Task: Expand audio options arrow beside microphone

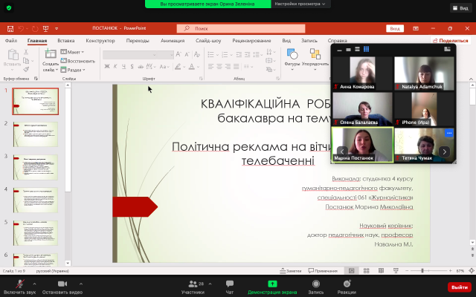Action: [34, 283]
